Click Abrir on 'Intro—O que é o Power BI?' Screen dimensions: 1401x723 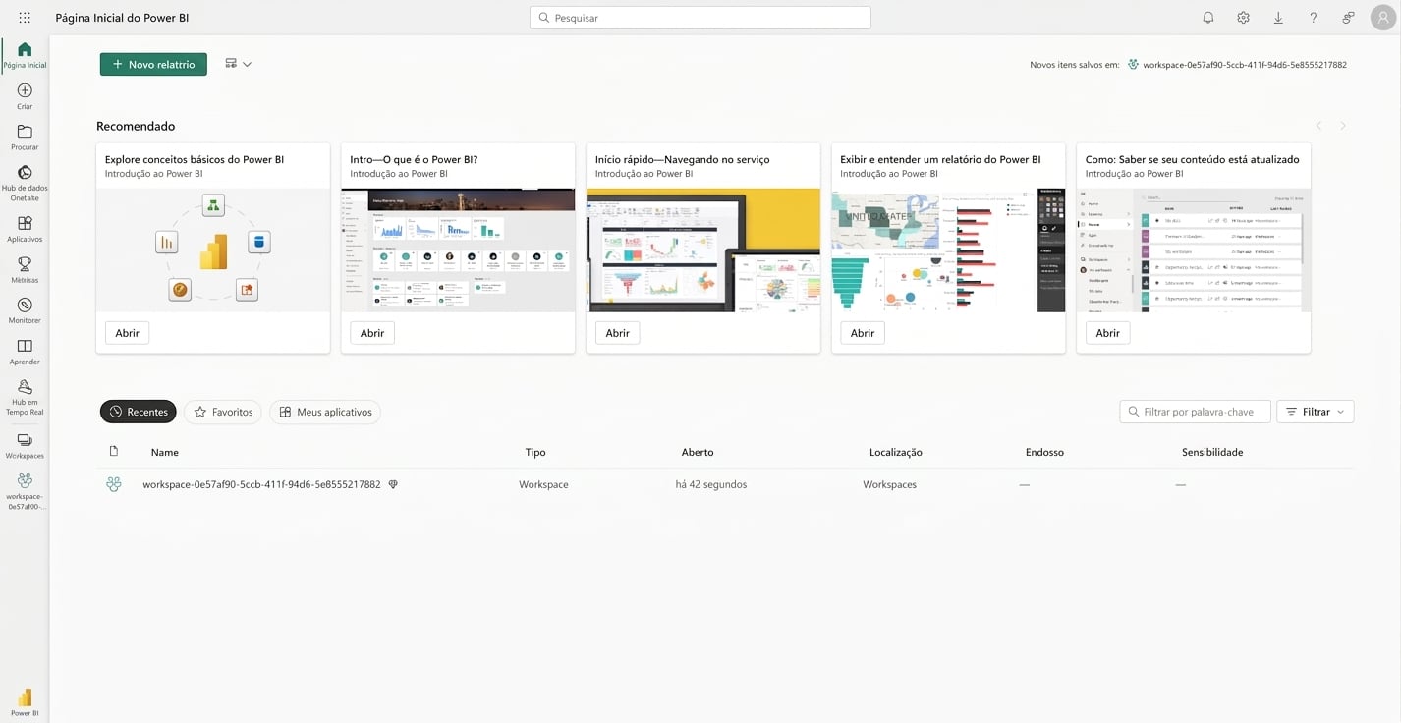(372, 333)
